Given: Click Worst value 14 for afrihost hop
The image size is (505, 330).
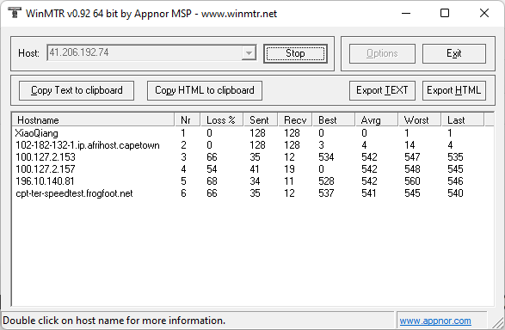Looking at the screenshot, I should click(x=410, y=145).
